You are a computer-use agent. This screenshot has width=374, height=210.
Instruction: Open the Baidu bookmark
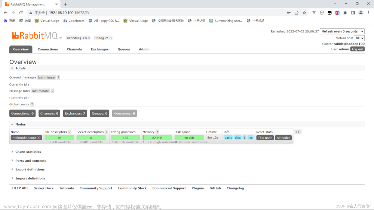[x=10, y=21]
